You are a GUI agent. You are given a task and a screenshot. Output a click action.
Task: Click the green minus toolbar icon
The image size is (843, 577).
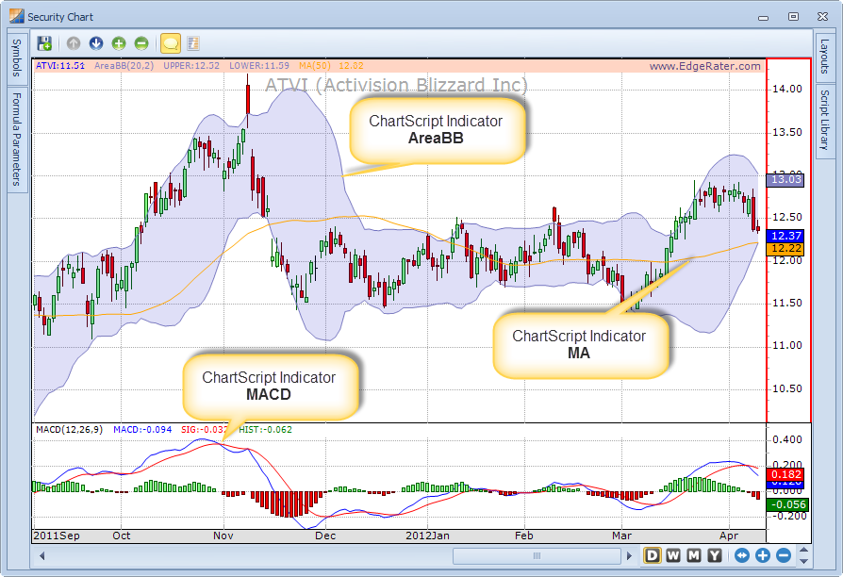[x=141, y=43]
